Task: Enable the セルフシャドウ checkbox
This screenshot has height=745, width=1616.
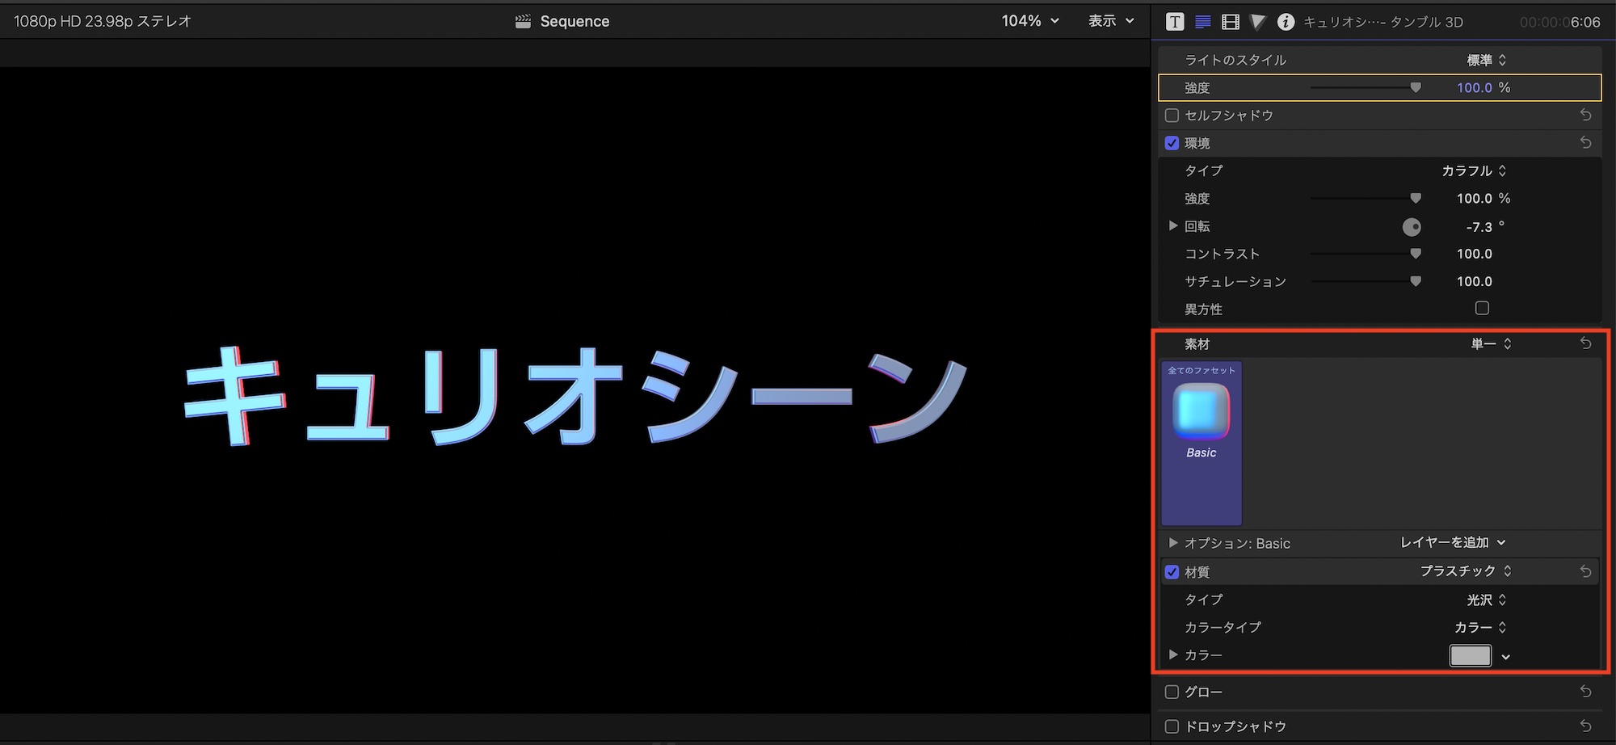Action: (1172, 116)
